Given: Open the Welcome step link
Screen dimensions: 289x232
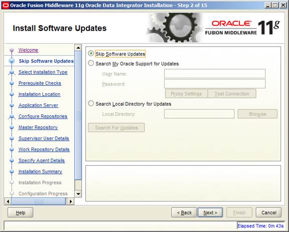Looking at the screenshot, I should (x=28, y=50).
